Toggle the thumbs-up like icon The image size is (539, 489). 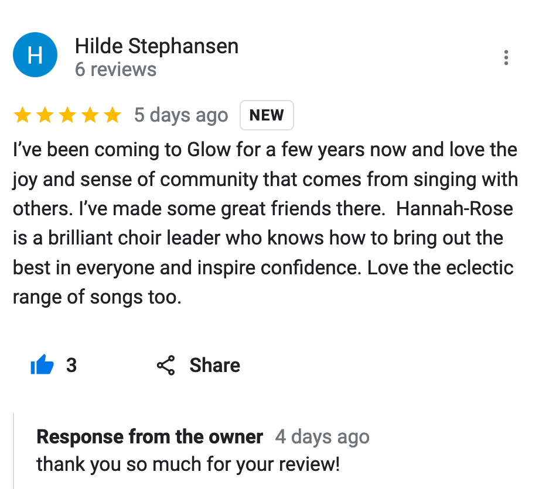click(42, 366)
